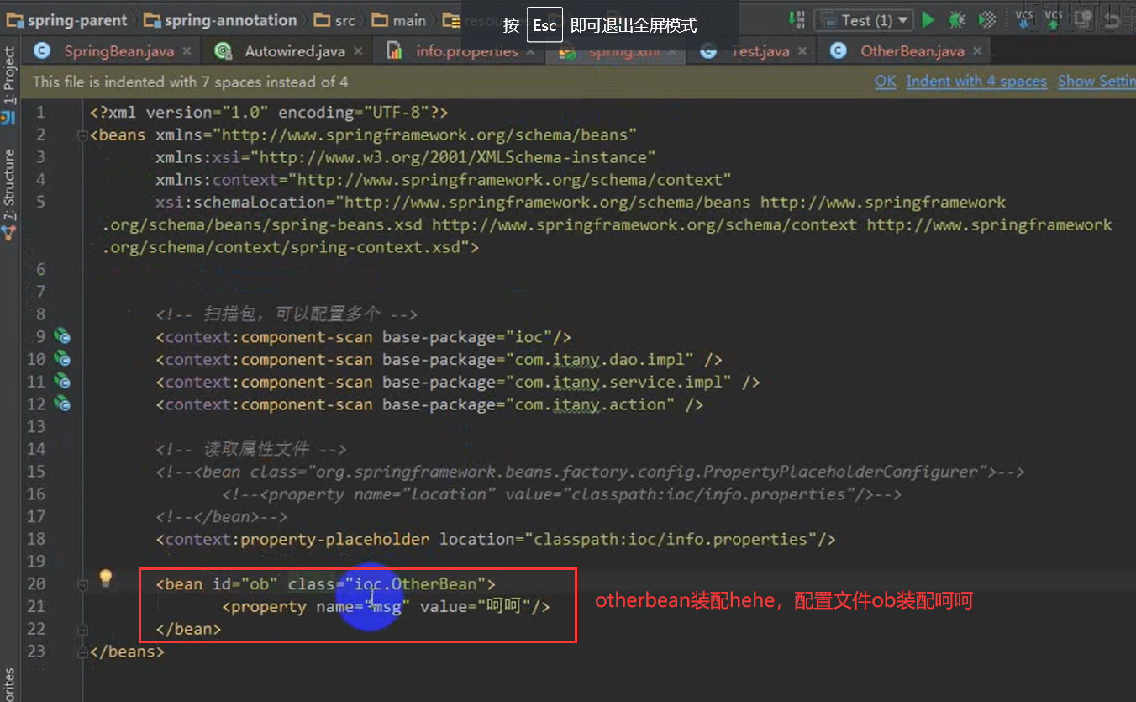This screenshot has height=702, width=1136.
Task: Click the light bulb intention icon
Action: click(x=105, y=578)
